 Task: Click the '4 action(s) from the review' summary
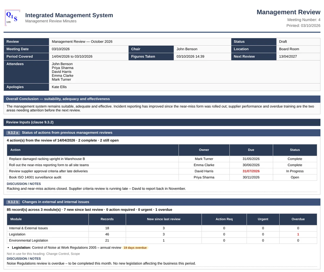coord(63,140)
